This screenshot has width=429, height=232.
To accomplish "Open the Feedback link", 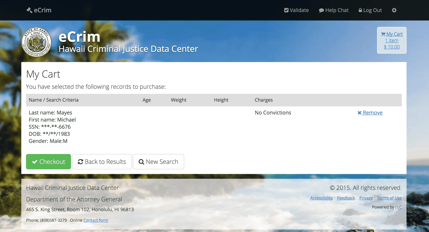I will [346, 198].
